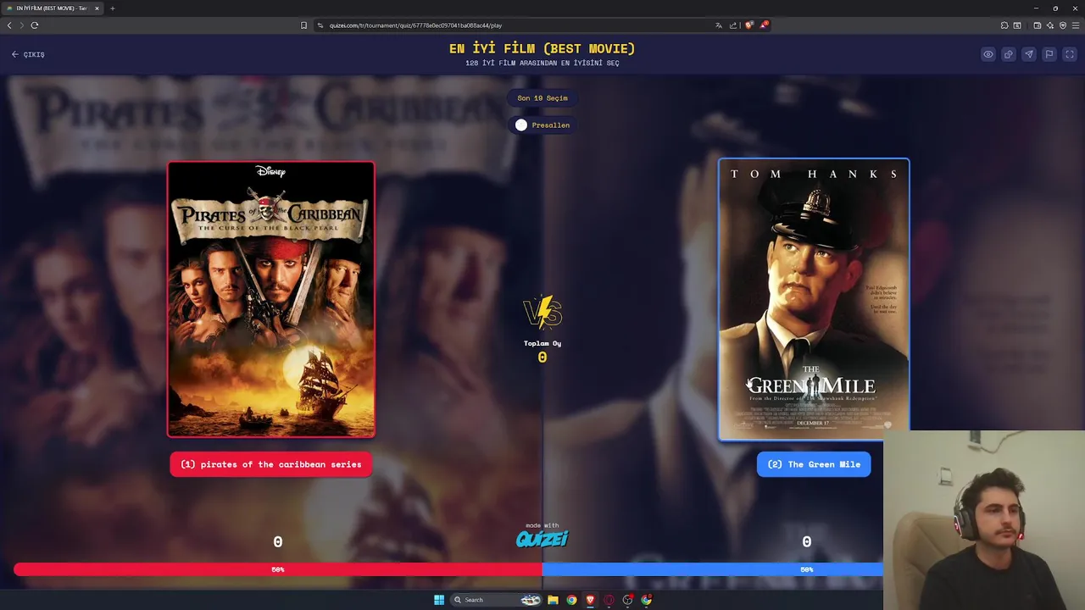
Task: Open File Explorer from taskbar
Action: click(553, 600)
